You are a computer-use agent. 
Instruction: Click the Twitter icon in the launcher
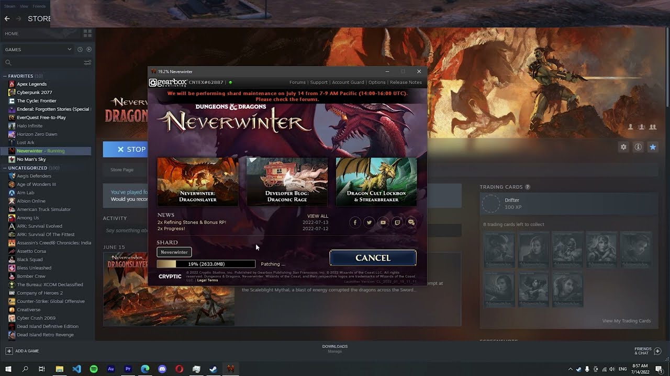tap(369, 222)
